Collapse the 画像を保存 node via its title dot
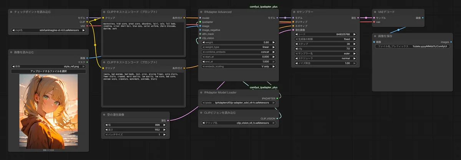 [x=375, y=36]
